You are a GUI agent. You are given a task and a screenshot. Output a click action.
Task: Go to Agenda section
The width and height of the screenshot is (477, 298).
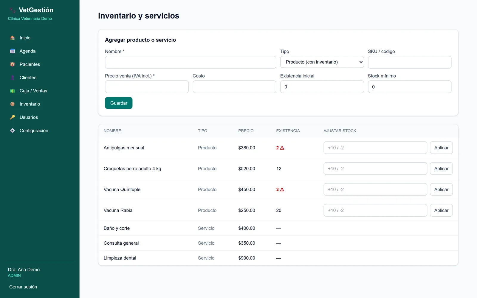pos(27,51)
